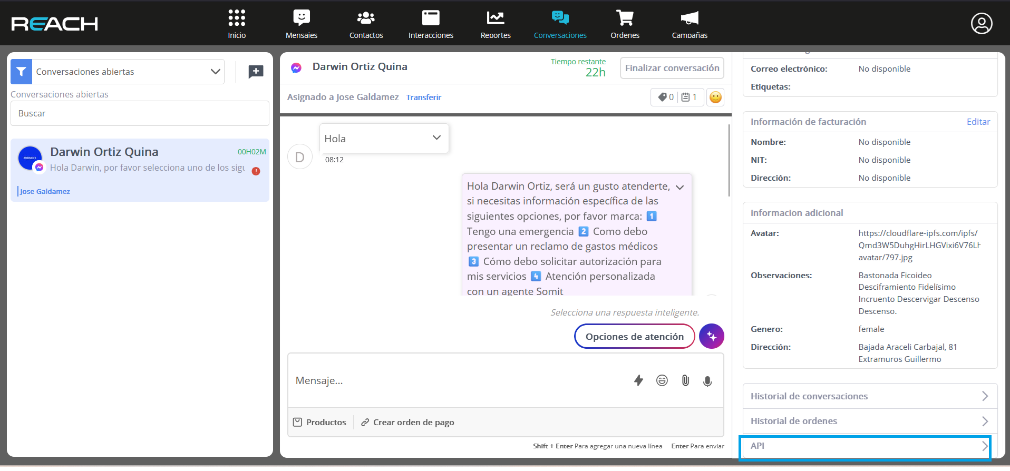
Task: Click the Productos button
Action: (320, 422)
